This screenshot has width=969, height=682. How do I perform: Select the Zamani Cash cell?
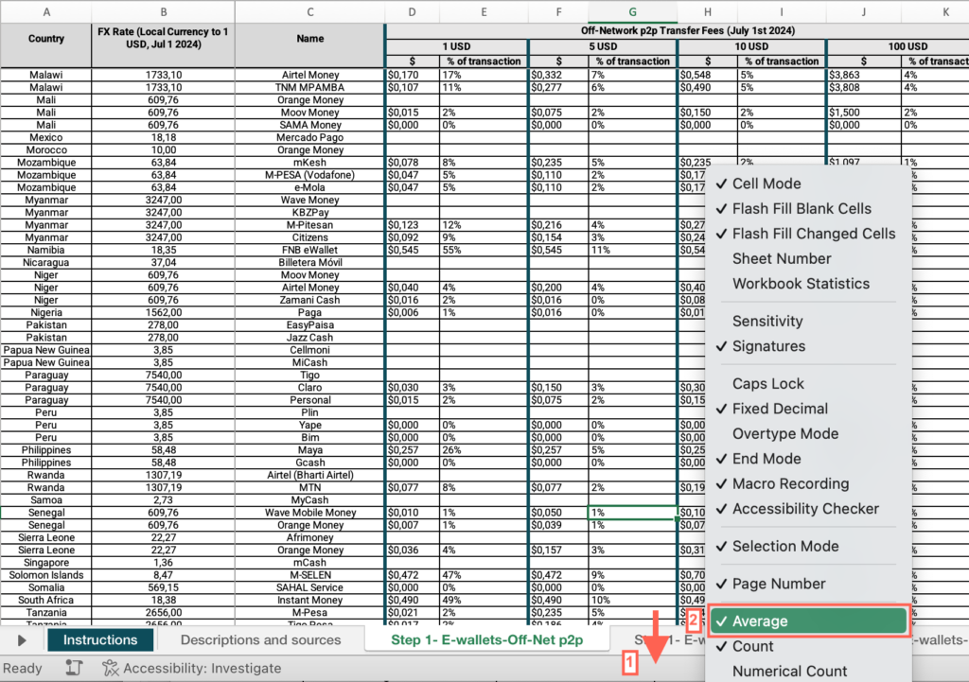pyautogui.click(x=309, y=300)
